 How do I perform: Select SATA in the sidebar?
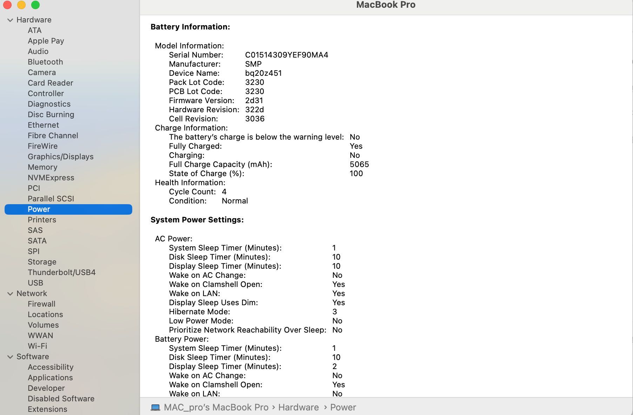(37, 241)
